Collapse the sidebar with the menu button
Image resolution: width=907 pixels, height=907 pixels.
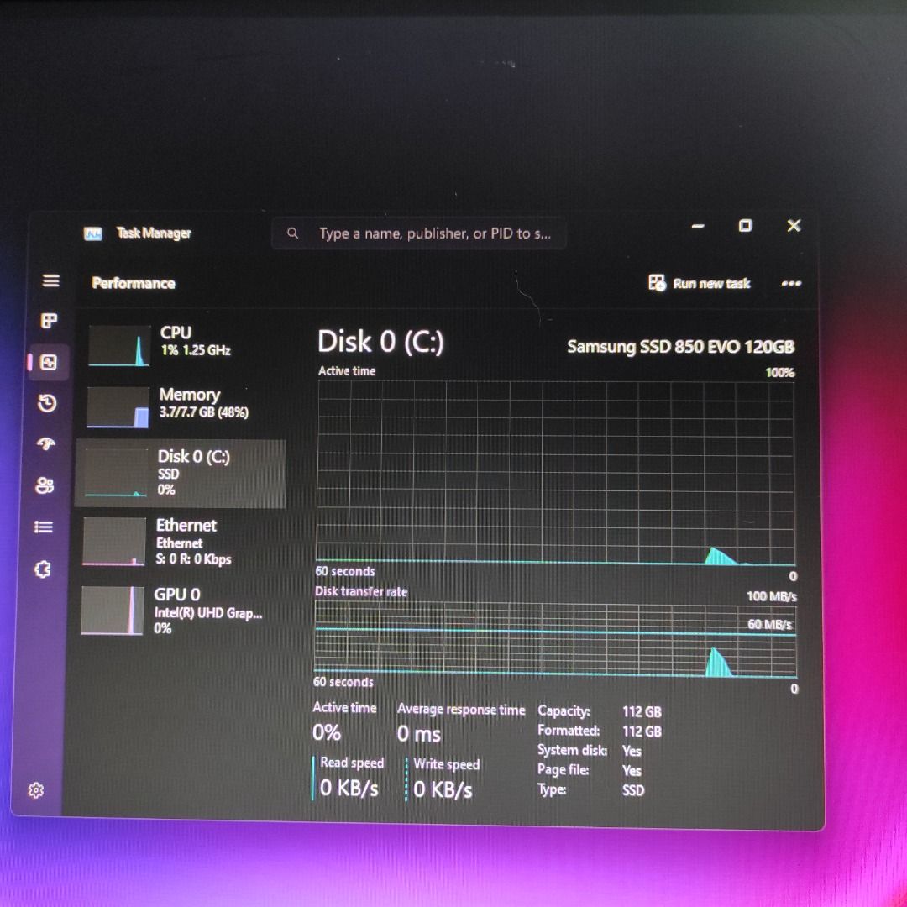click(50, 281)
